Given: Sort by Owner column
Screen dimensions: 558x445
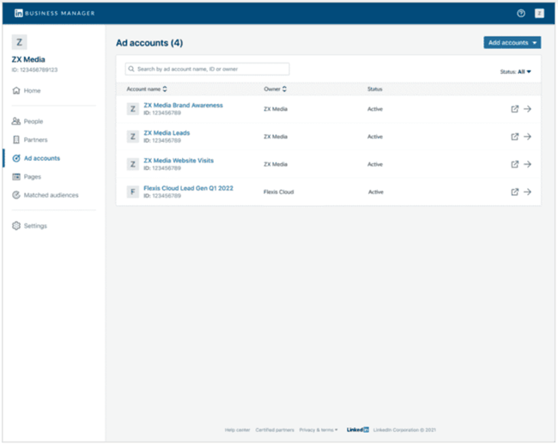Looking at the screenshot, I should coord(275,89).
